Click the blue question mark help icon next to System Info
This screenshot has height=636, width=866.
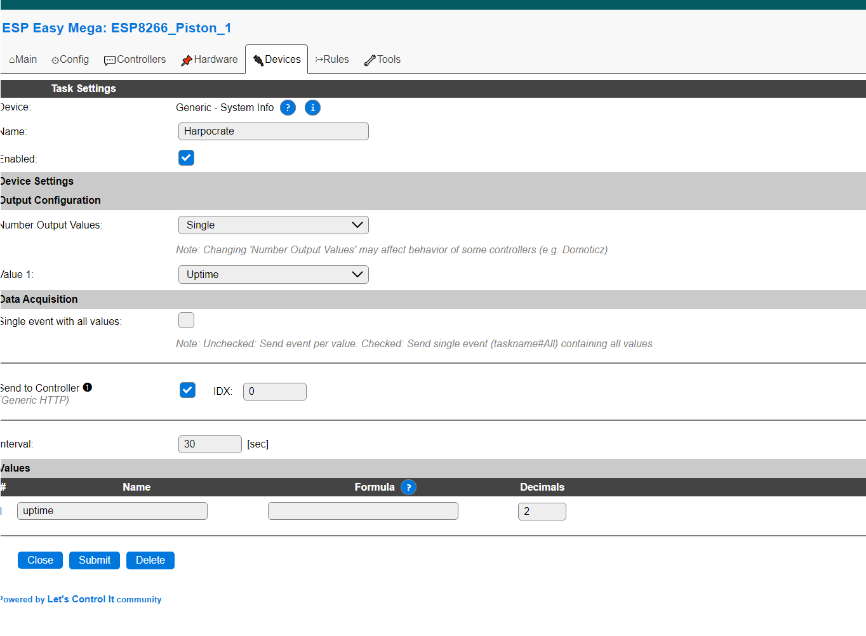click(x=288, y=108)
